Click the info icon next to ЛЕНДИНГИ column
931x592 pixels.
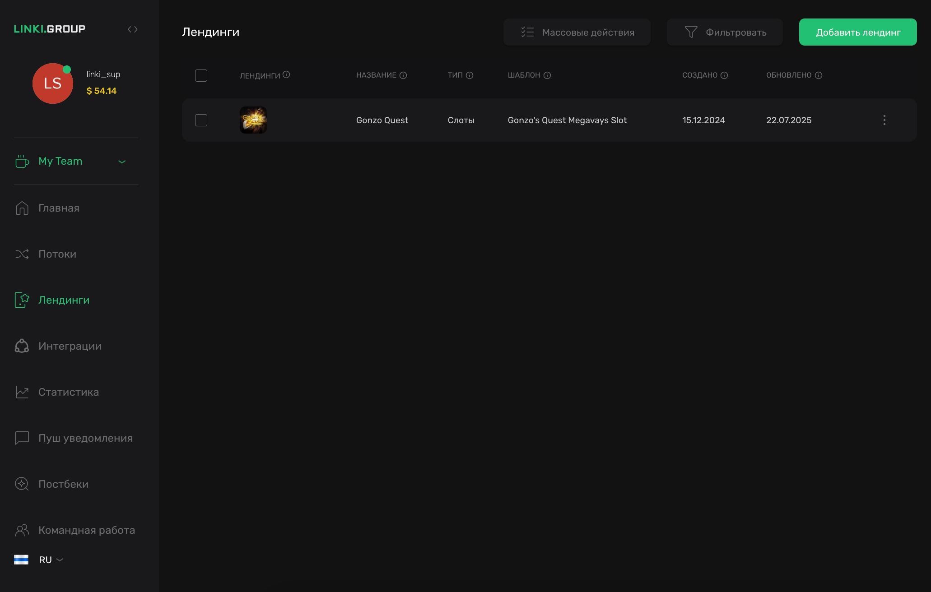pyautogui.click(x=286, y=74)
